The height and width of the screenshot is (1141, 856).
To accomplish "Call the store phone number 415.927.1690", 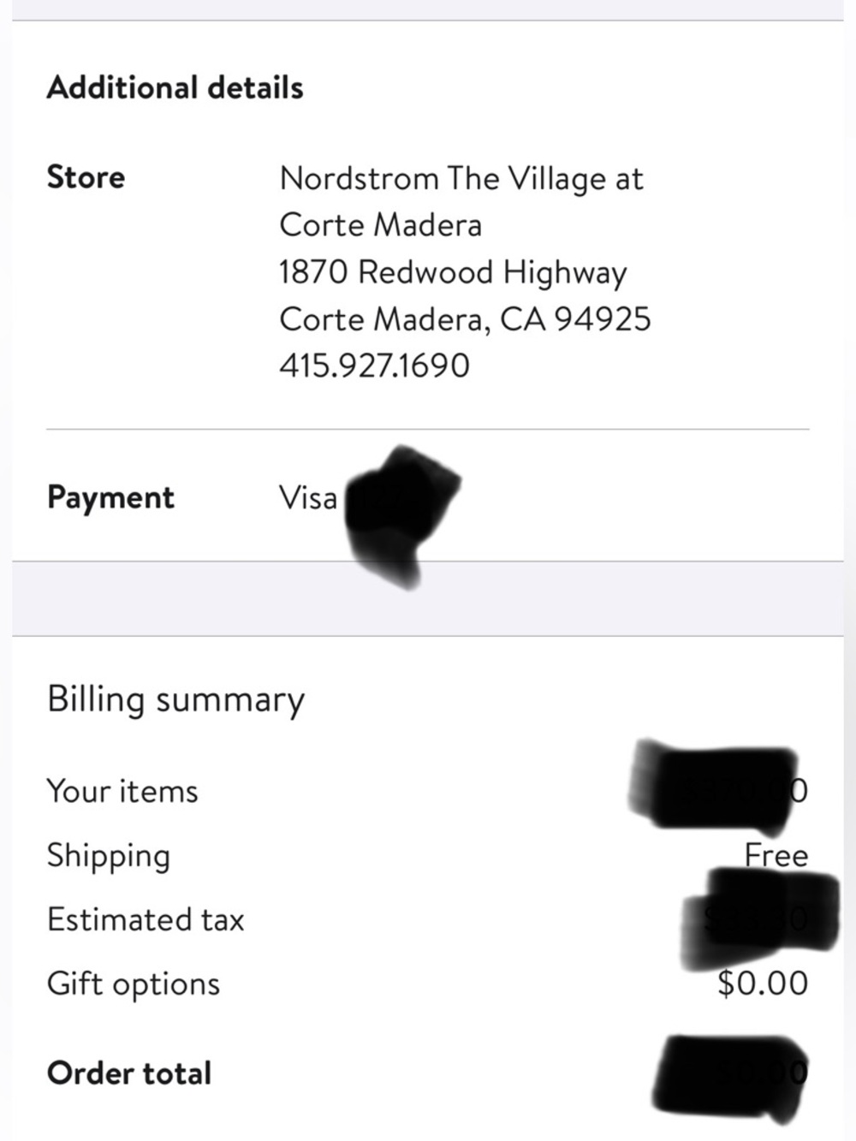I will click(x=374, y=365).
